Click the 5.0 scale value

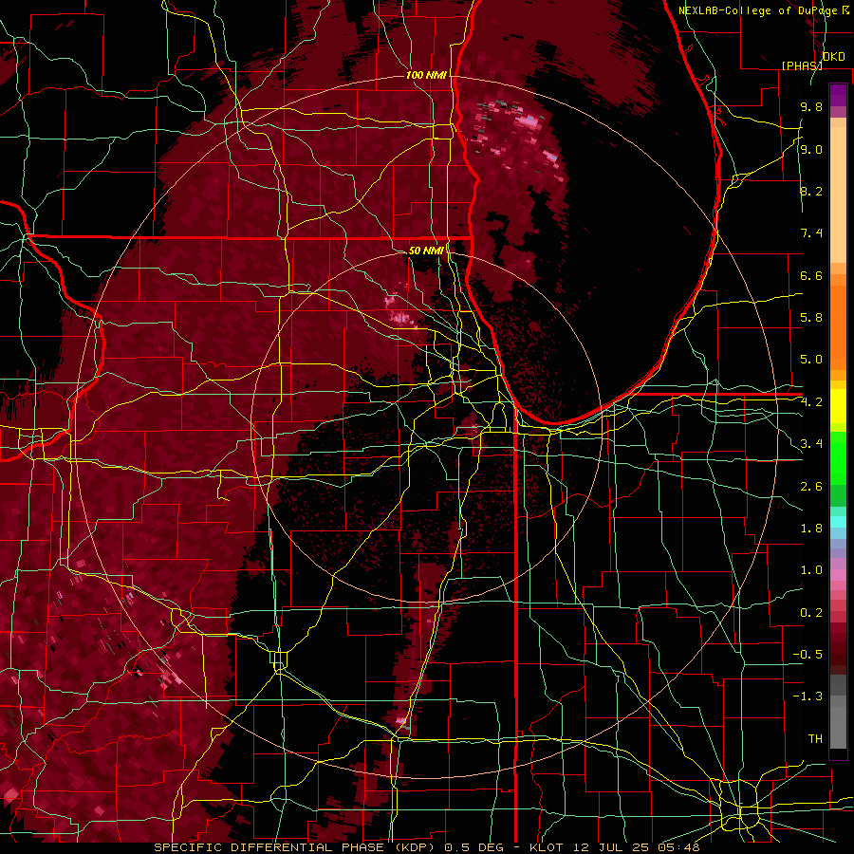[811, 360]
